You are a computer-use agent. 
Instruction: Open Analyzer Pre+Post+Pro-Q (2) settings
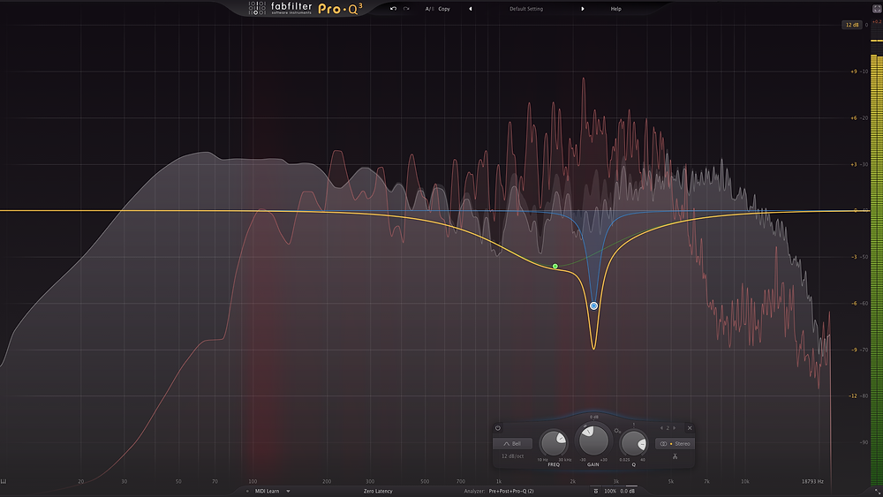510,492
